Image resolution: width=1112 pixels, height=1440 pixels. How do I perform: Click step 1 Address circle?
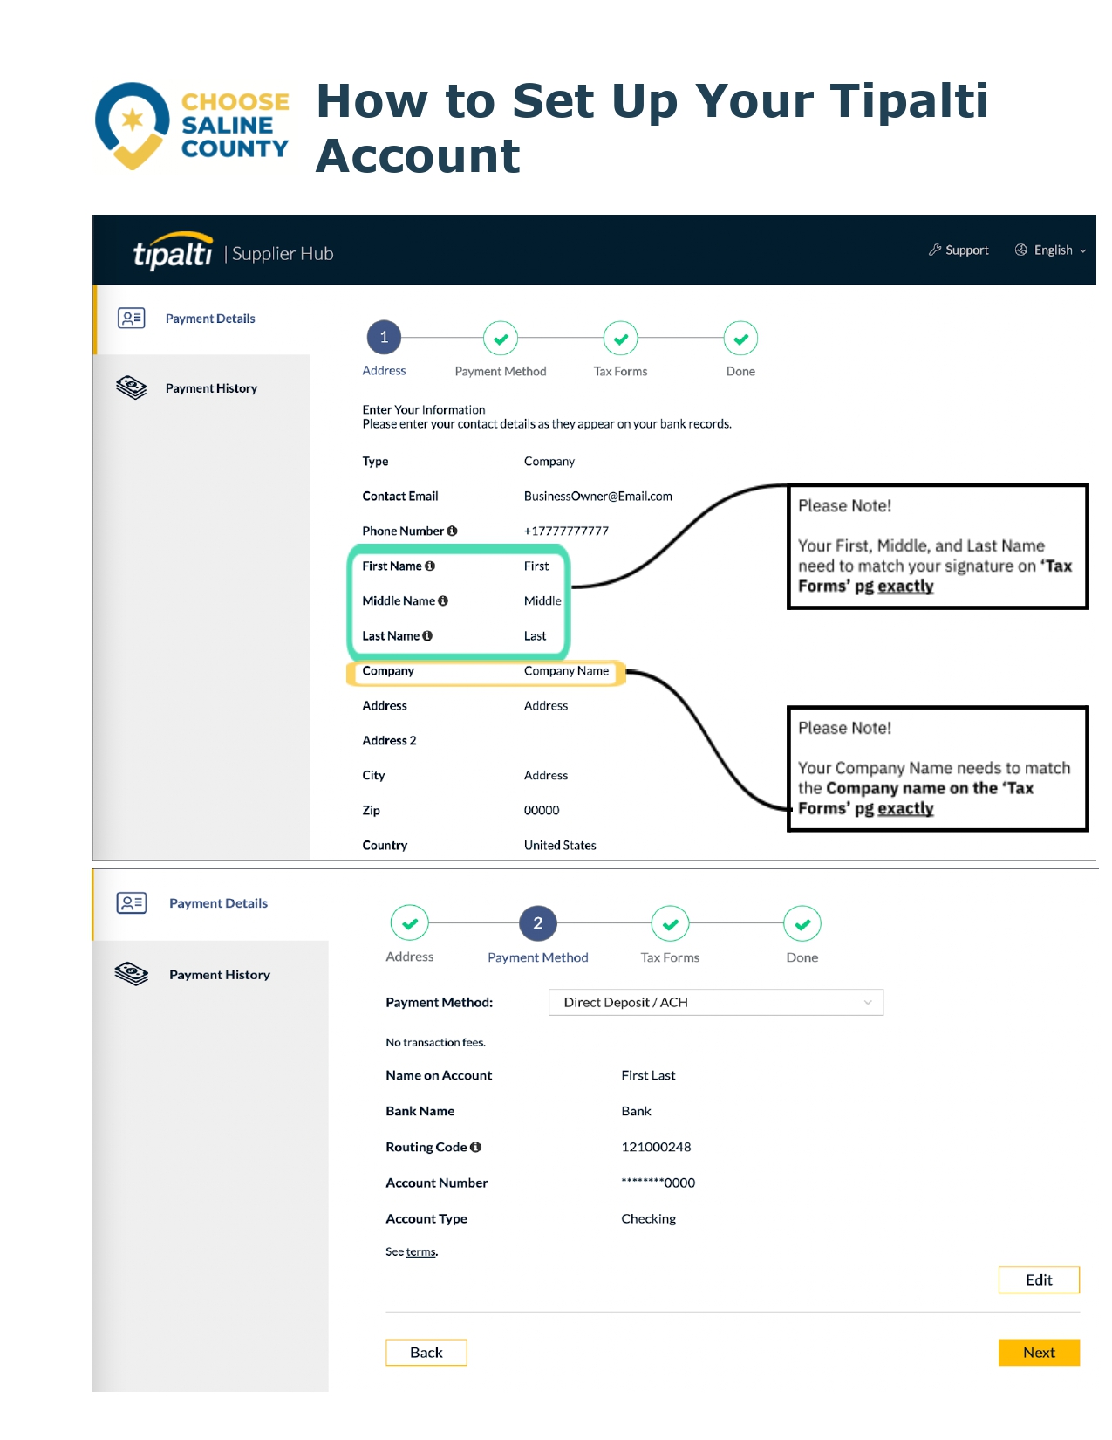pyautogui.click(x=384, y=338)
